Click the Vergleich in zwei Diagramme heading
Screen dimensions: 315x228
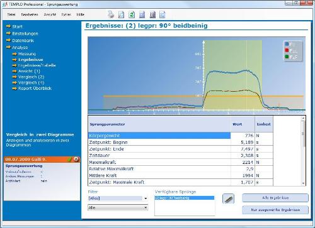click(x=40, y=134)
